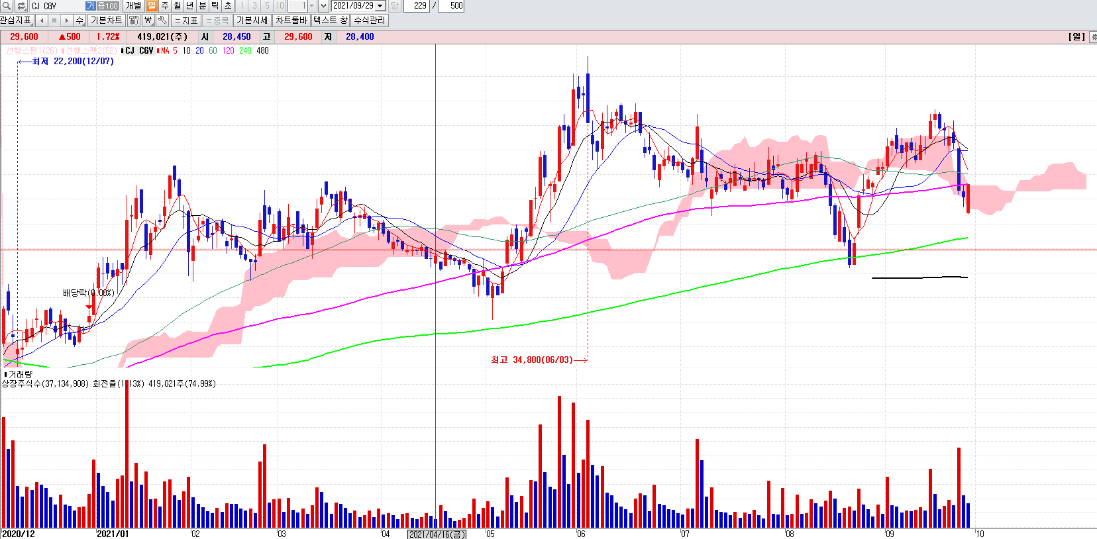Edit the 500 total count field

(451, 6)
